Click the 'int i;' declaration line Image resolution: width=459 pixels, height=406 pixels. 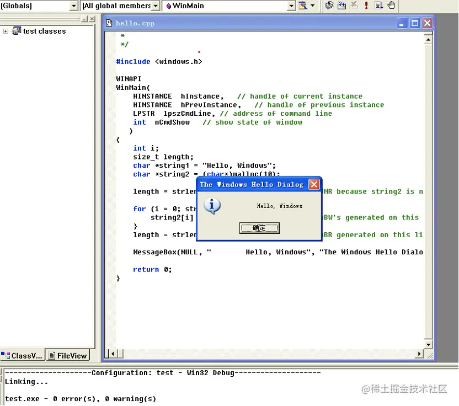pos(146,148)
